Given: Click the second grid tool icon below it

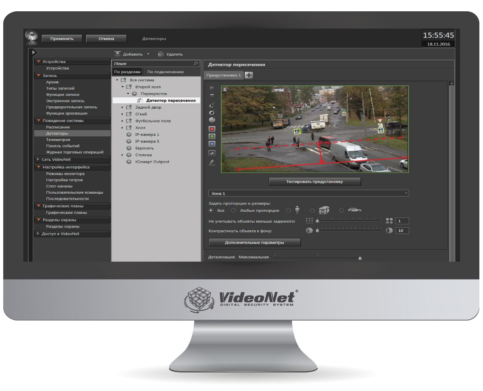Looking at the screenshot, I should (x=212, y=95).
